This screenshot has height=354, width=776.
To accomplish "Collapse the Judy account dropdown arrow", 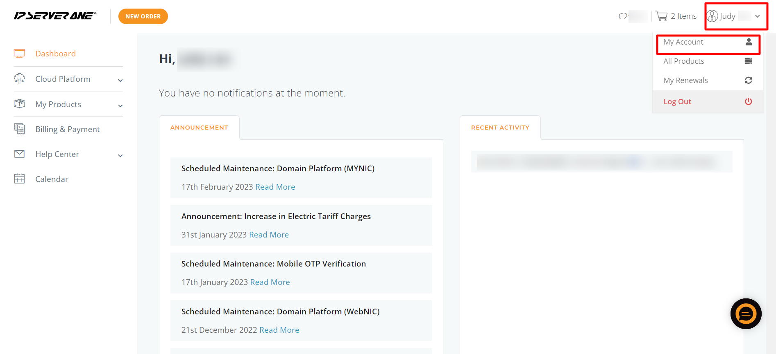I will tap(758, 16).
